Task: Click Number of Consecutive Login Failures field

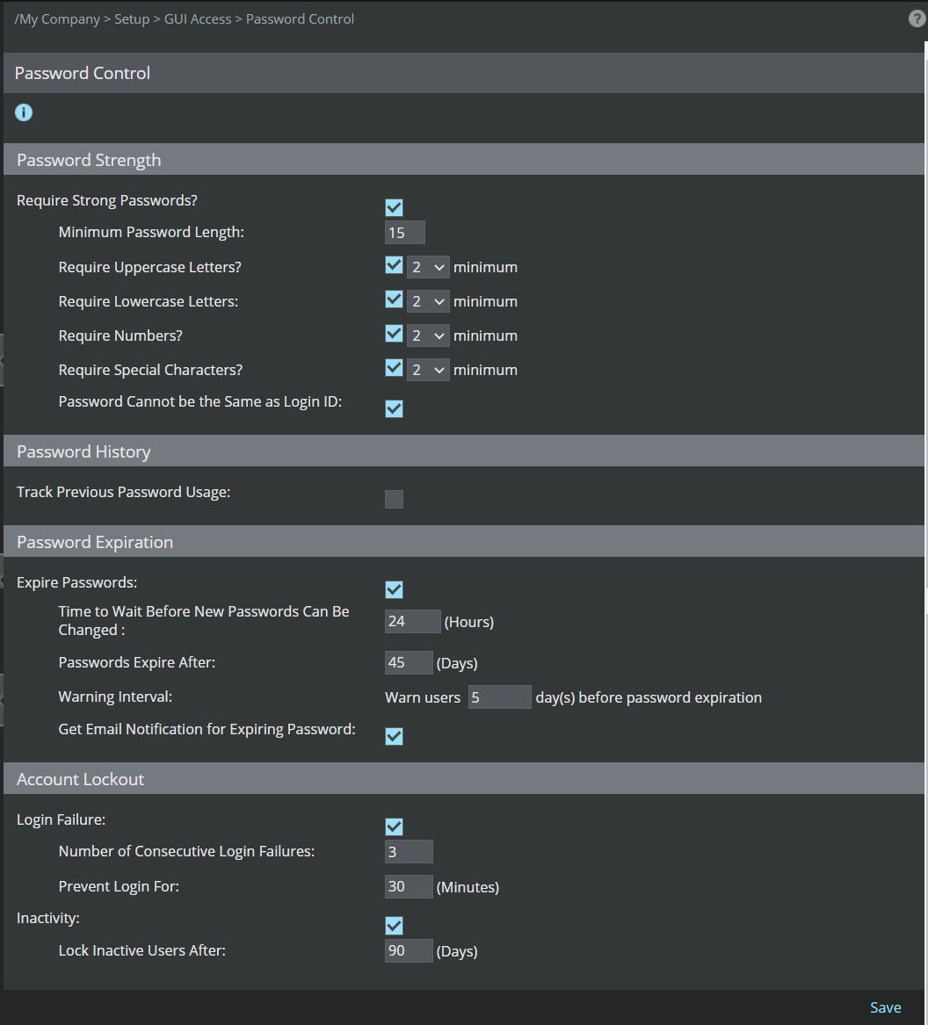Action: [x=409, y=852]
